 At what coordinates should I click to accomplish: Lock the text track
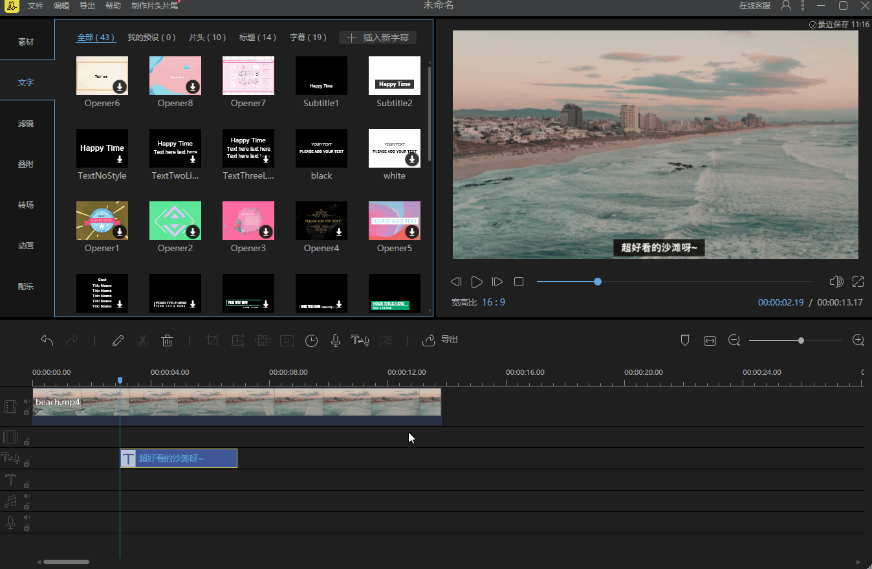(x=27, y=484)
